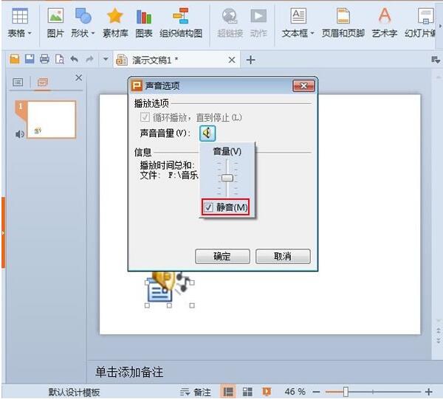Insert a picture via 图片 icon

[x=55, y=23]
